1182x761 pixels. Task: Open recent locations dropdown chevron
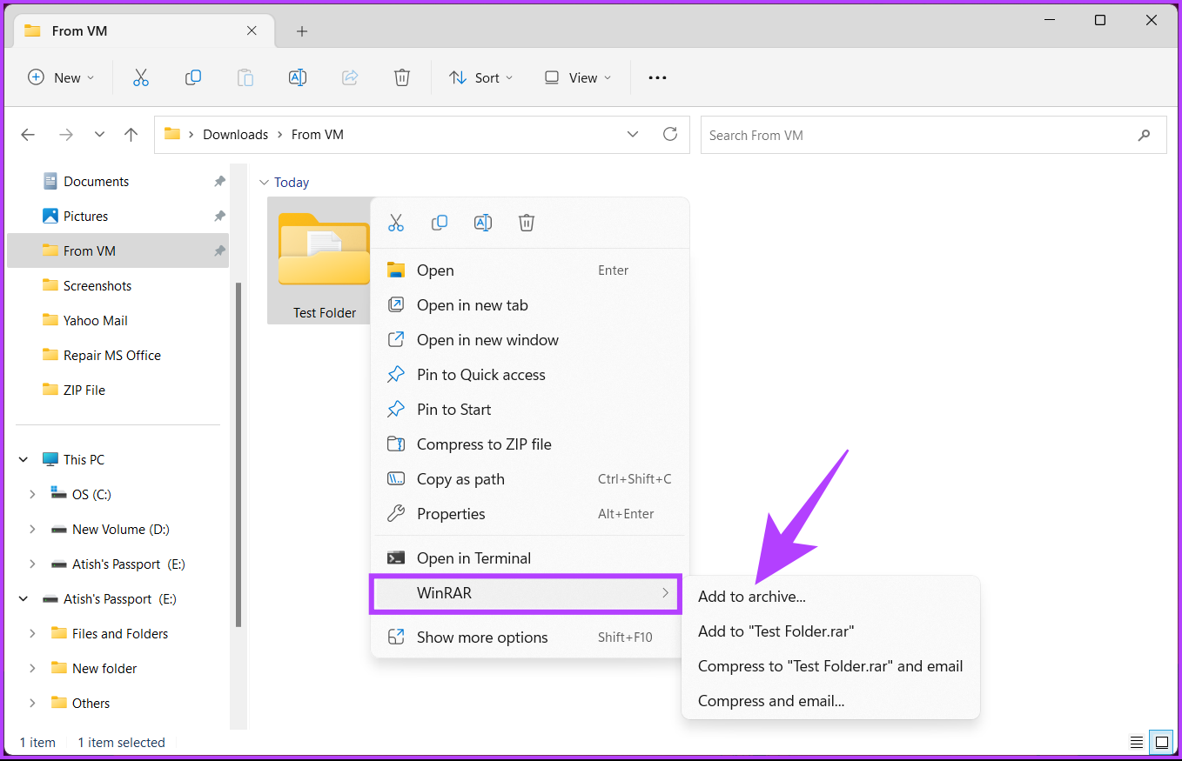pos(99,135)
